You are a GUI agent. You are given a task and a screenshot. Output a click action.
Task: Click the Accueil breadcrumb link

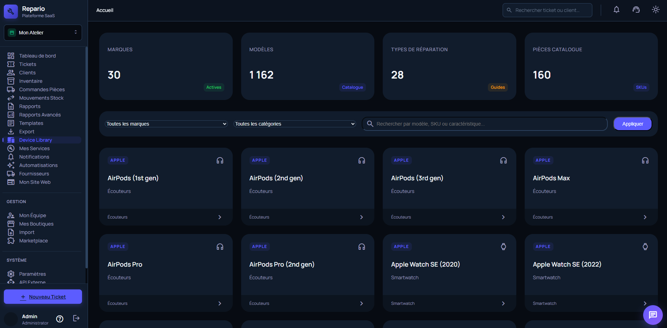tap(105, 10)
